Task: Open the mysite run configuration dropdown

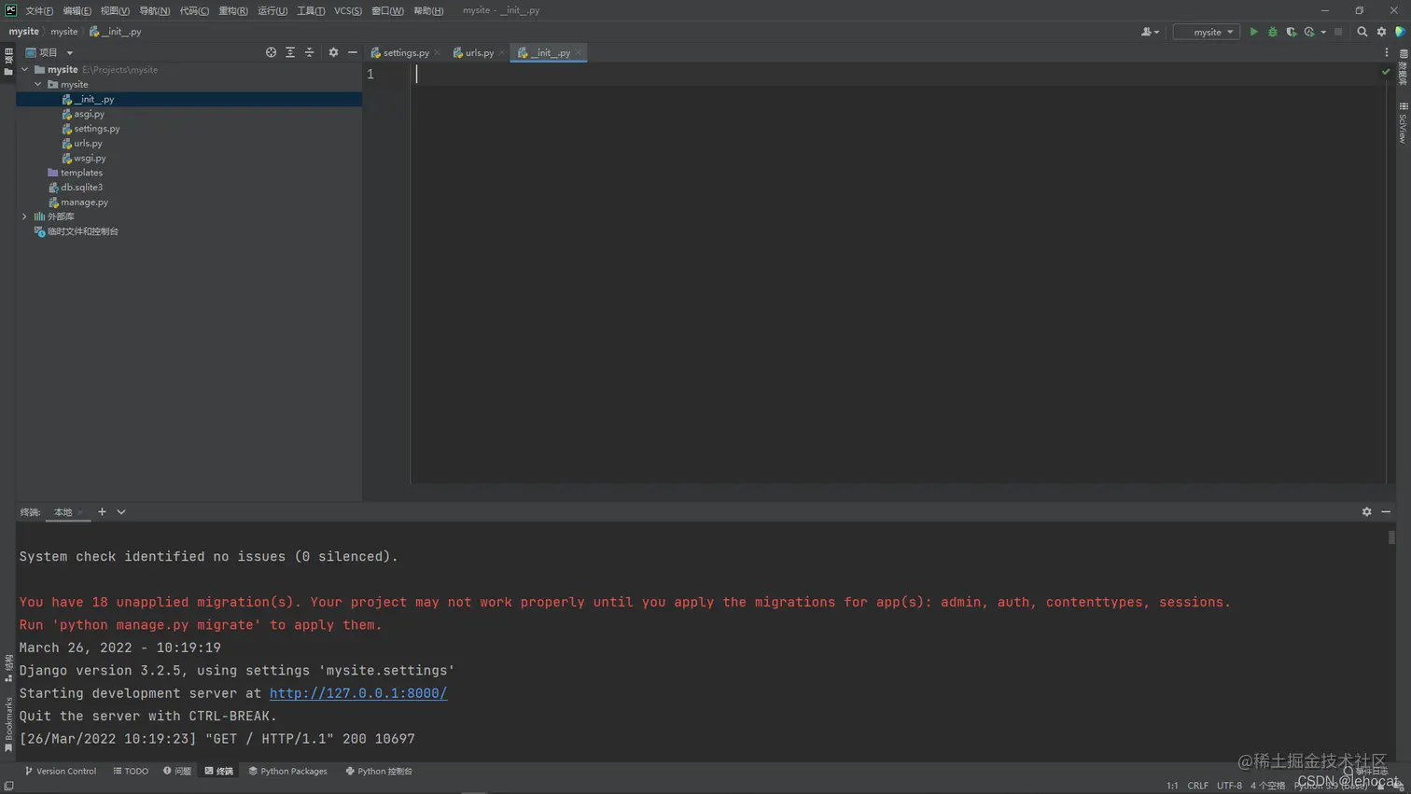Action: tap(1207, 32)
